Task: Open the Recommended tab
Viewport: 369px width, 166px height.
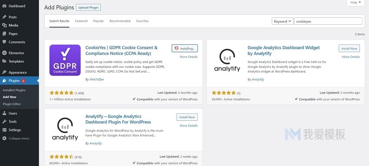Action: (120, 21)
